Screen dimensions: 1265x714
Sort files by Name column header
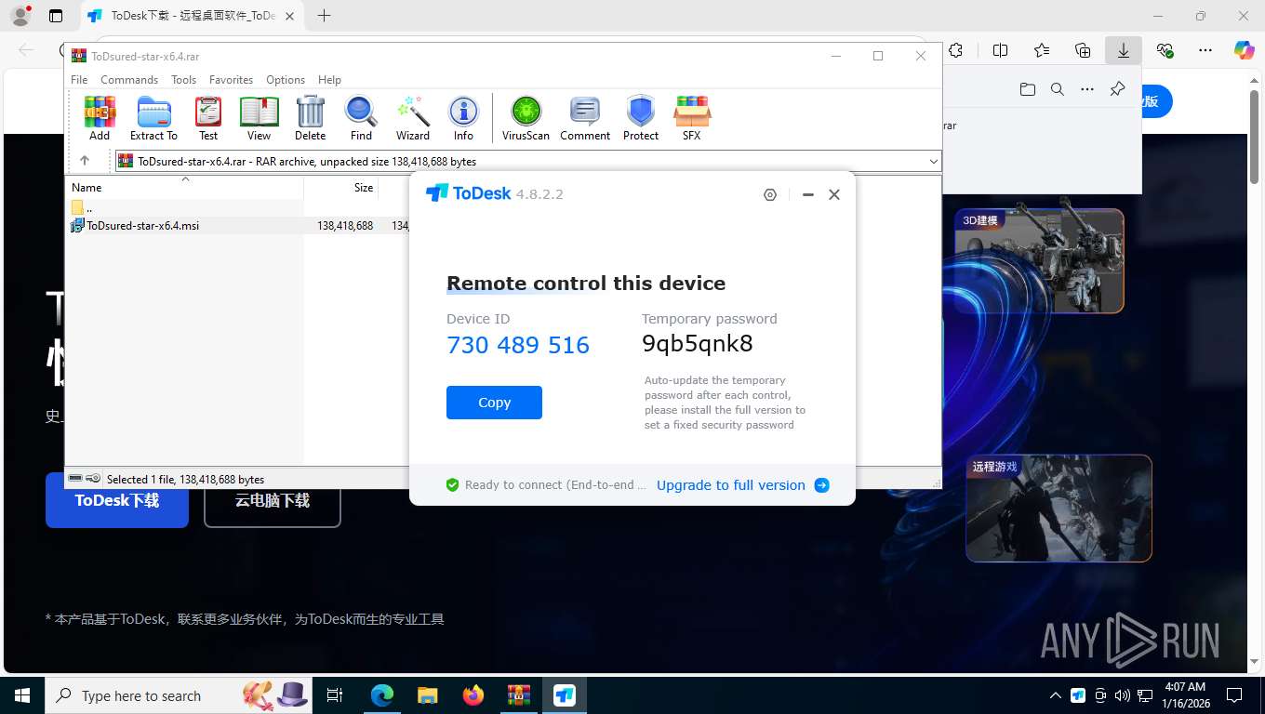(185, 188)
